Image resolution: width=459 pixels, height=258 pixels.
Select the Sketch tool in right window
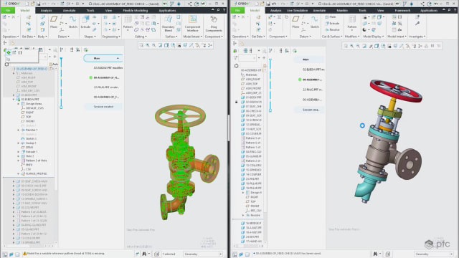click(315, 22)
